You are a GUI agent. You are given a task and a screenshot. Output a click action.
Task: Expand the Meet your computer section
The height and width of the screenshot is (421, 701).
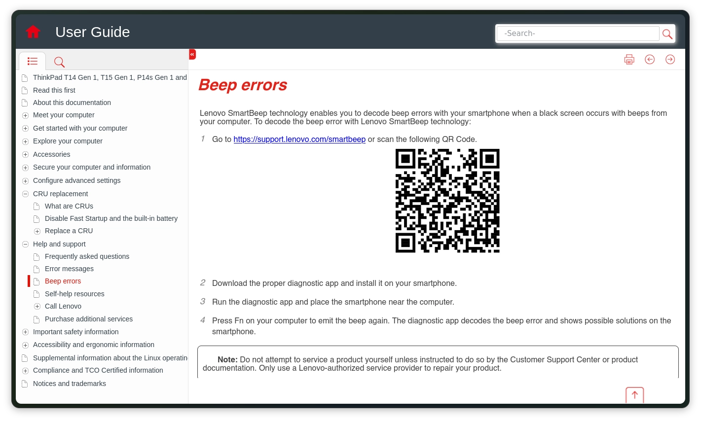click(x=25, y=115)
